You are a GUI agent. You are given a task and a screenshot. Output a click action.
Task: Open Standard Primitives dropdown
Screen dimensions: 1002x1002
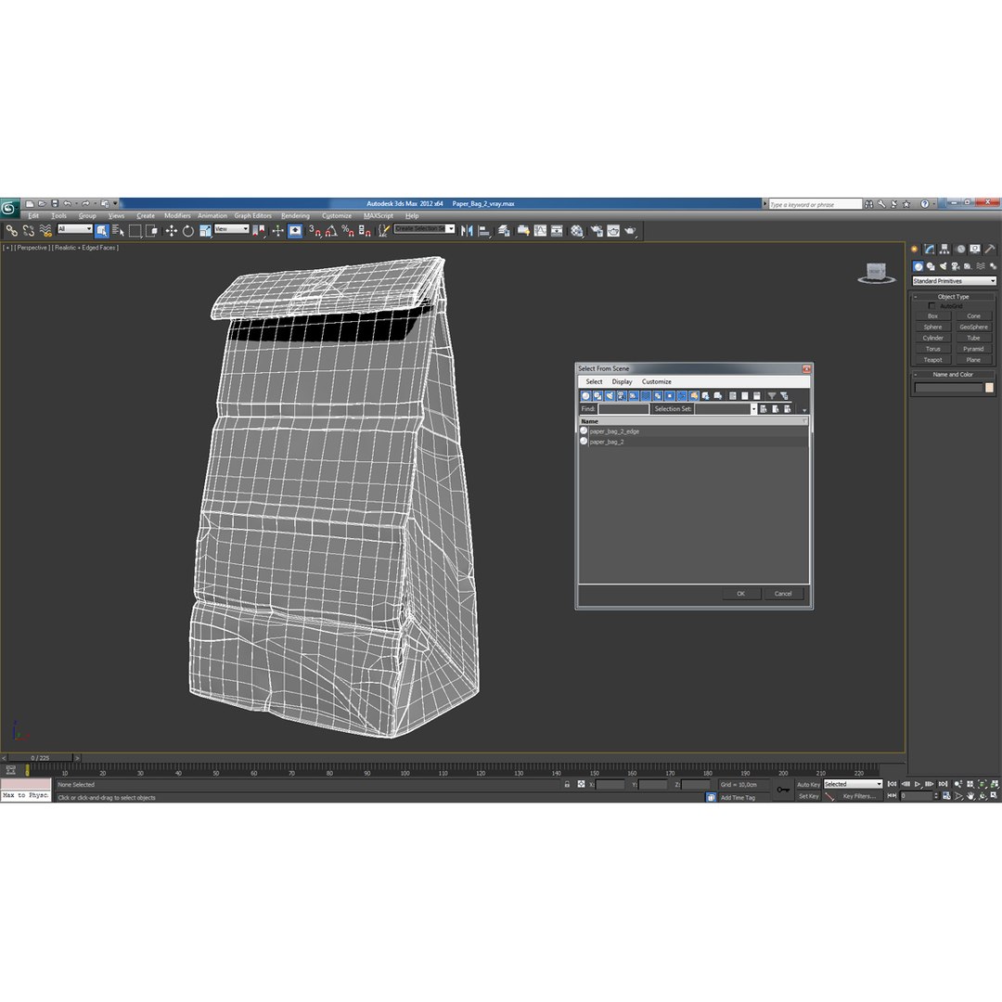pos(954,281)
